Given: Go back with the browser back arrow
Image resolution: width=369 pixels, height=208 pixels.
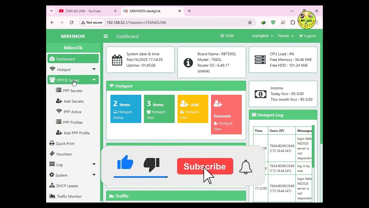Looking at the screenshot, I should pos(52,22).
